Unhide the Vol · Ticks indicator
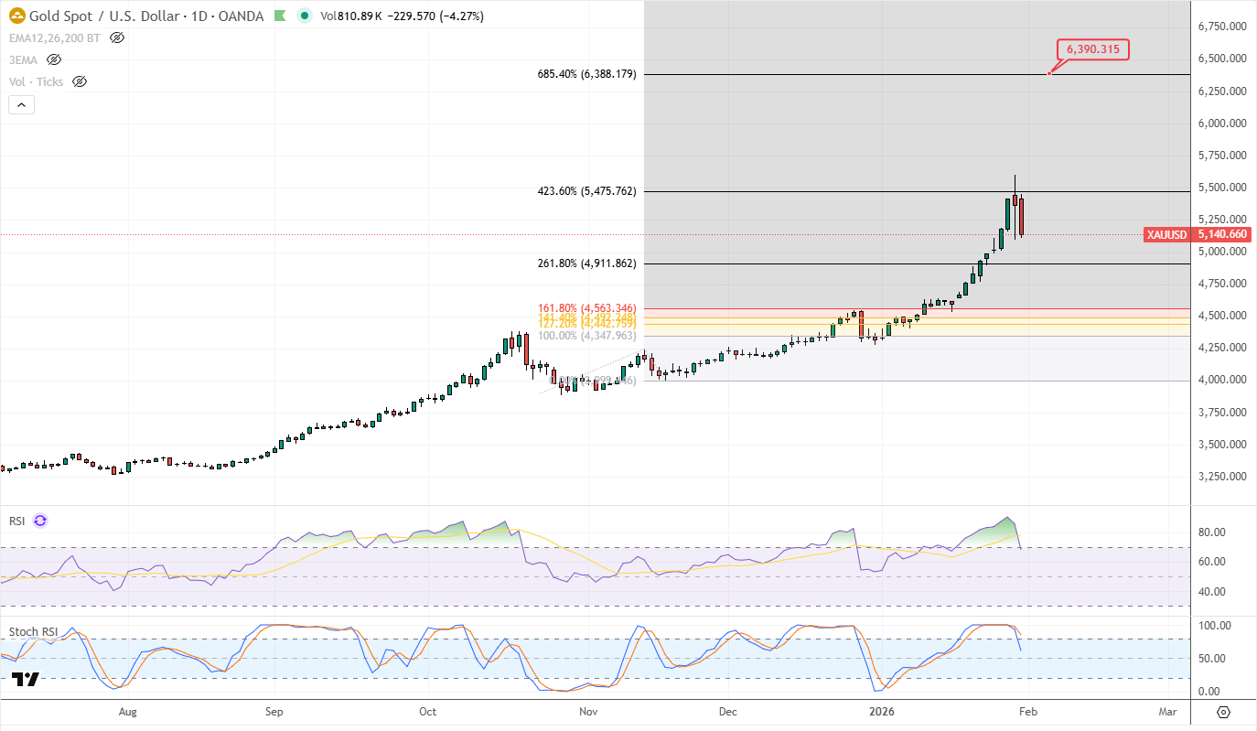The width and height of the screenshot is (1257, 731). point(80,81)
